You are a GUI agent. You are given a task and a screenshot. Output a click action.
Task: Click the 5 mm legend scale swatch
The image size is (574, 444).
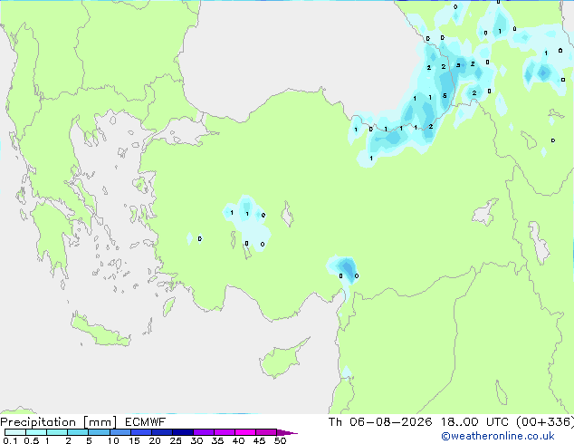(x=99, y=432)
